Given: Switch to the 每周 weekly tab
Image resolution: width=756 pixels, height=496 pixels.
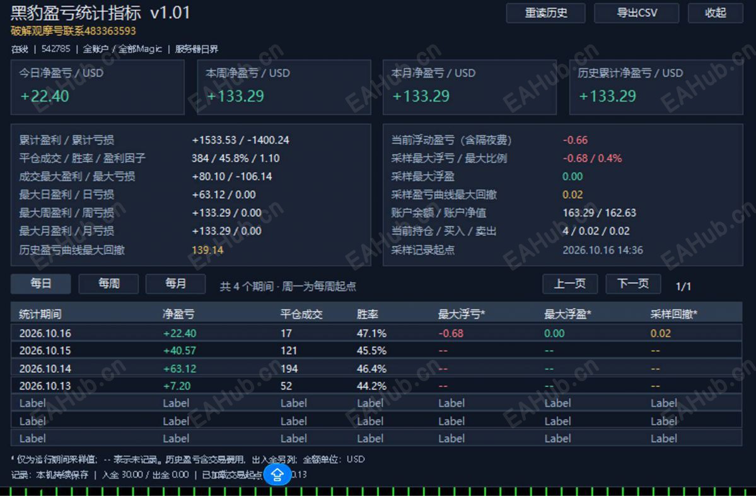Looking at the screenshot, I should [108, 284].
